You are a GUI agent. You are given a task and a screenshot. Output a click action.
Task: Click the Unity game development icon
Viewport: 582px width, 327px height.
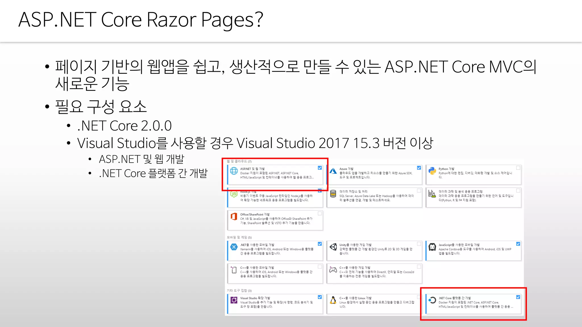click(x=333, y=247)
